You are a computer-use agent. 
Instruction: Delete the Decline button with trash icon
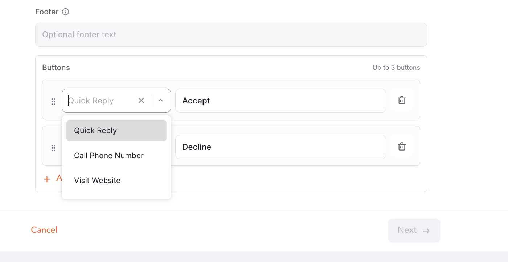pos(402,147)
